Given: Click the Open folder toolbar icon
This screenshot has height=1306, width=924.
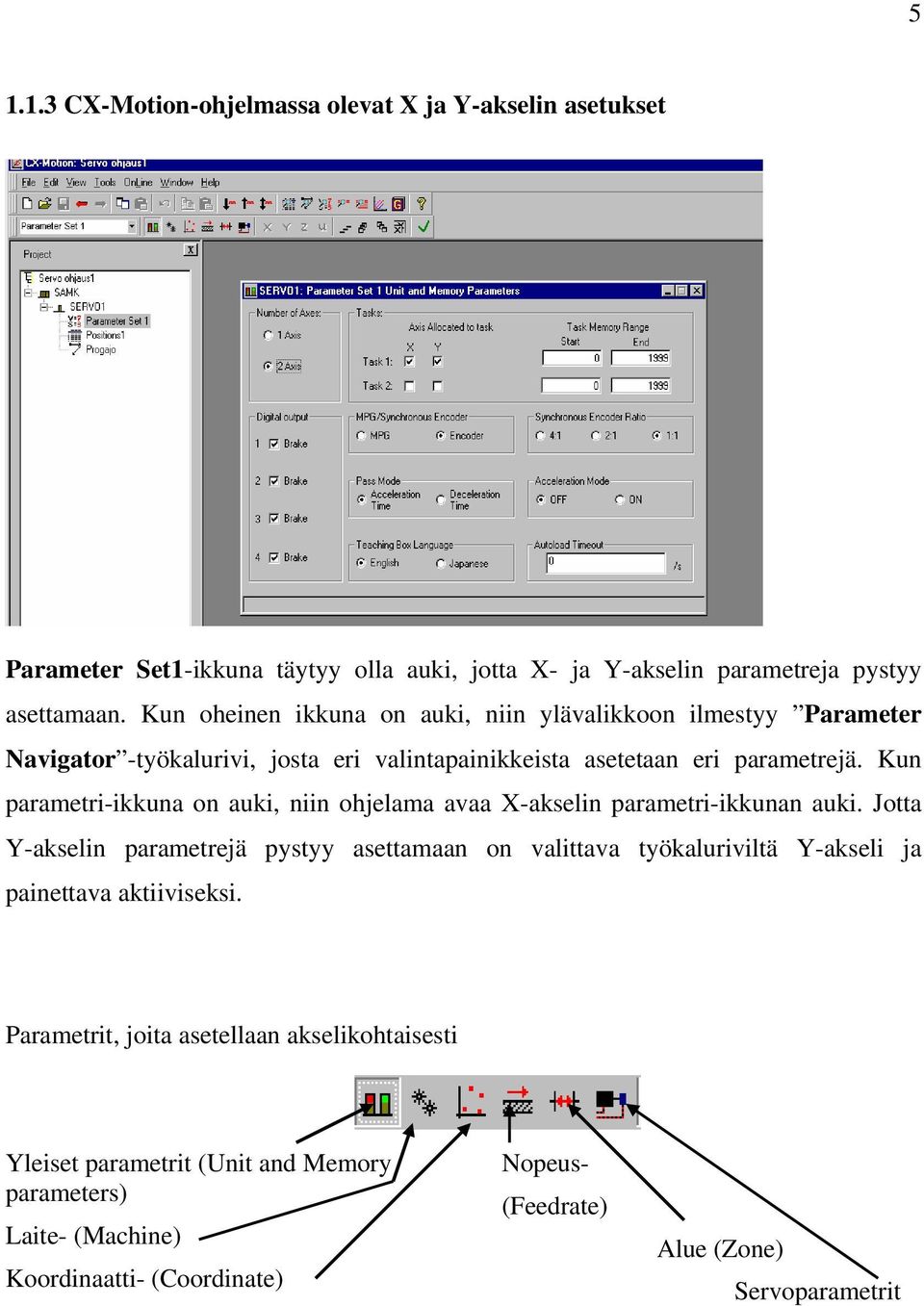Looking at the screenshot, I should pos(44,203).
